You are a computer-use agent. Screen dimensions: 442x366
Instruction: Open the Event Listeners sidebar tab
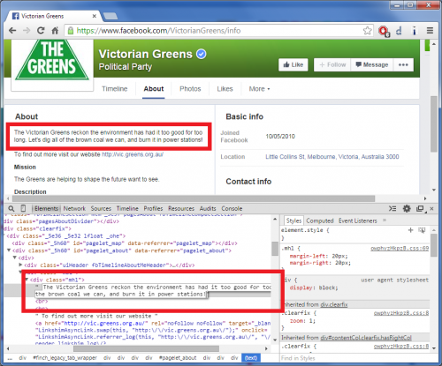[x=358, y=220]
